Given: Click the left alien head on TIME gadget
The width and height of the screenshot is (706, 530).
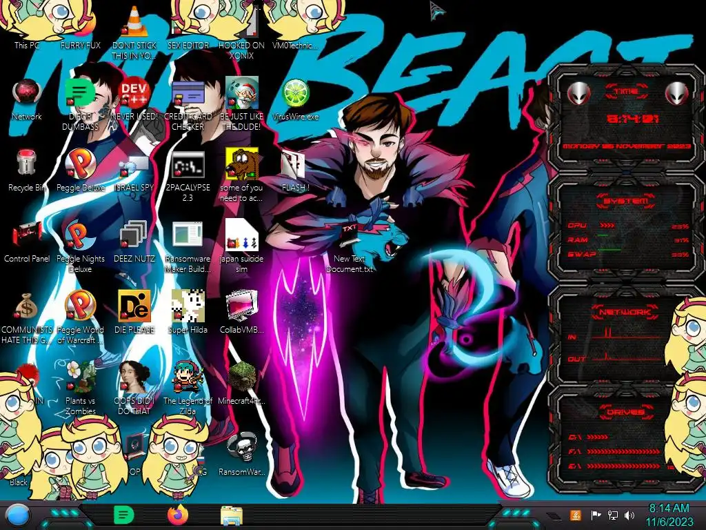Looking at the screenshot, I should click(578, 94).
